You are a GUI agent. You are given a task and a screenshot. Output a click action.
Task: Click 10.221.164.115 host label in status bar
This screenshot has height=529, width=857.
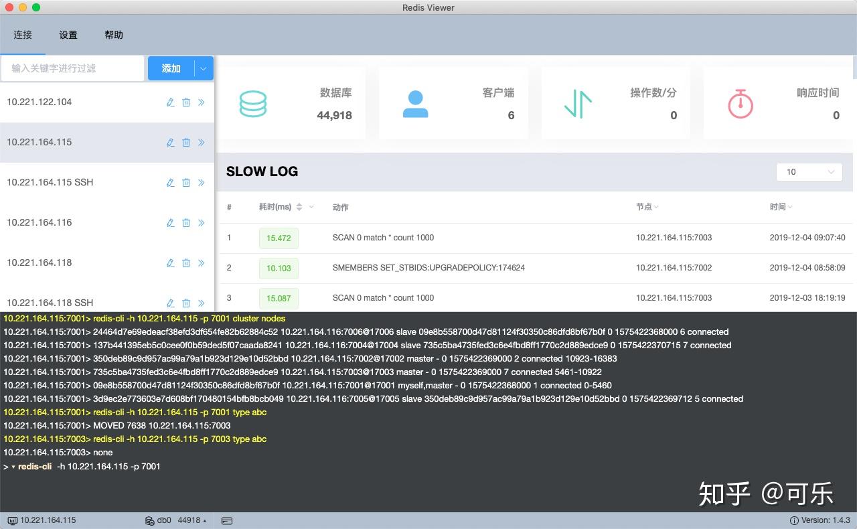click(x=48, y=520)
